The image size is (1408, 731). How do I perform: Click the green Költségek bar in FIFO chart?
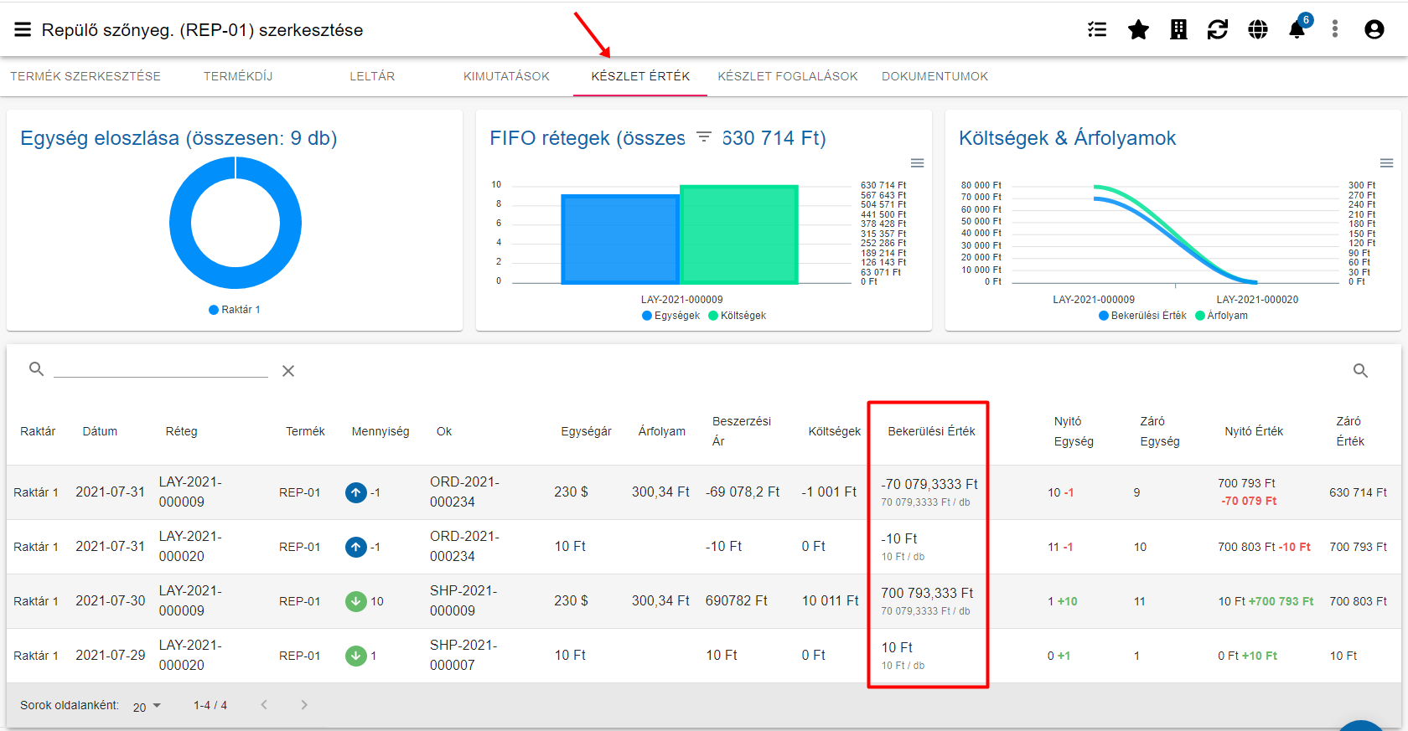tap(738, 234)
